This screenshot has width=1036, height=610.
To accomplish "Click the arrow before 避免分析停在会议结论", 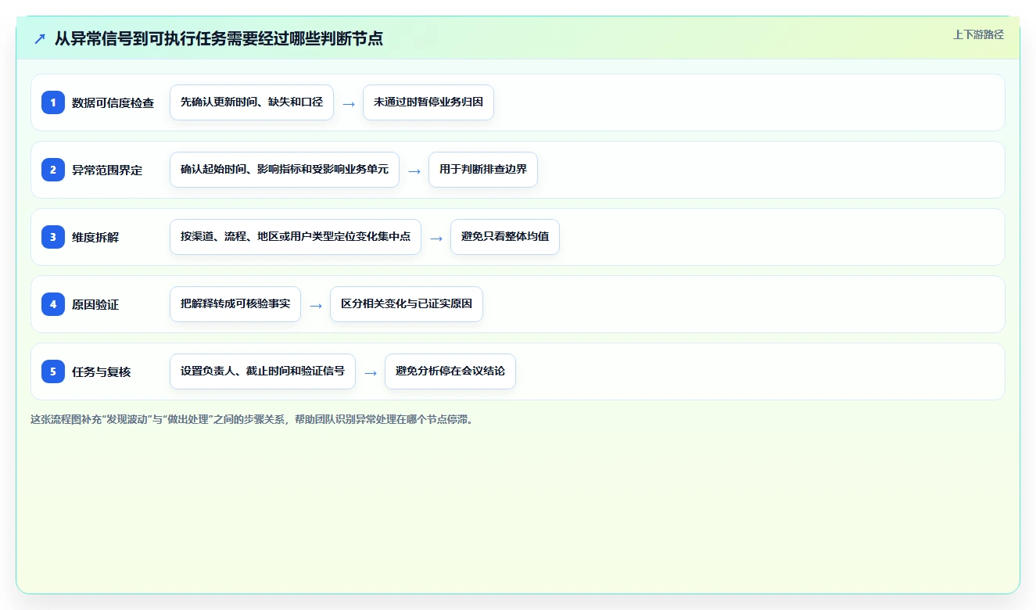I will pyautogui.click(x=371, y=372).
